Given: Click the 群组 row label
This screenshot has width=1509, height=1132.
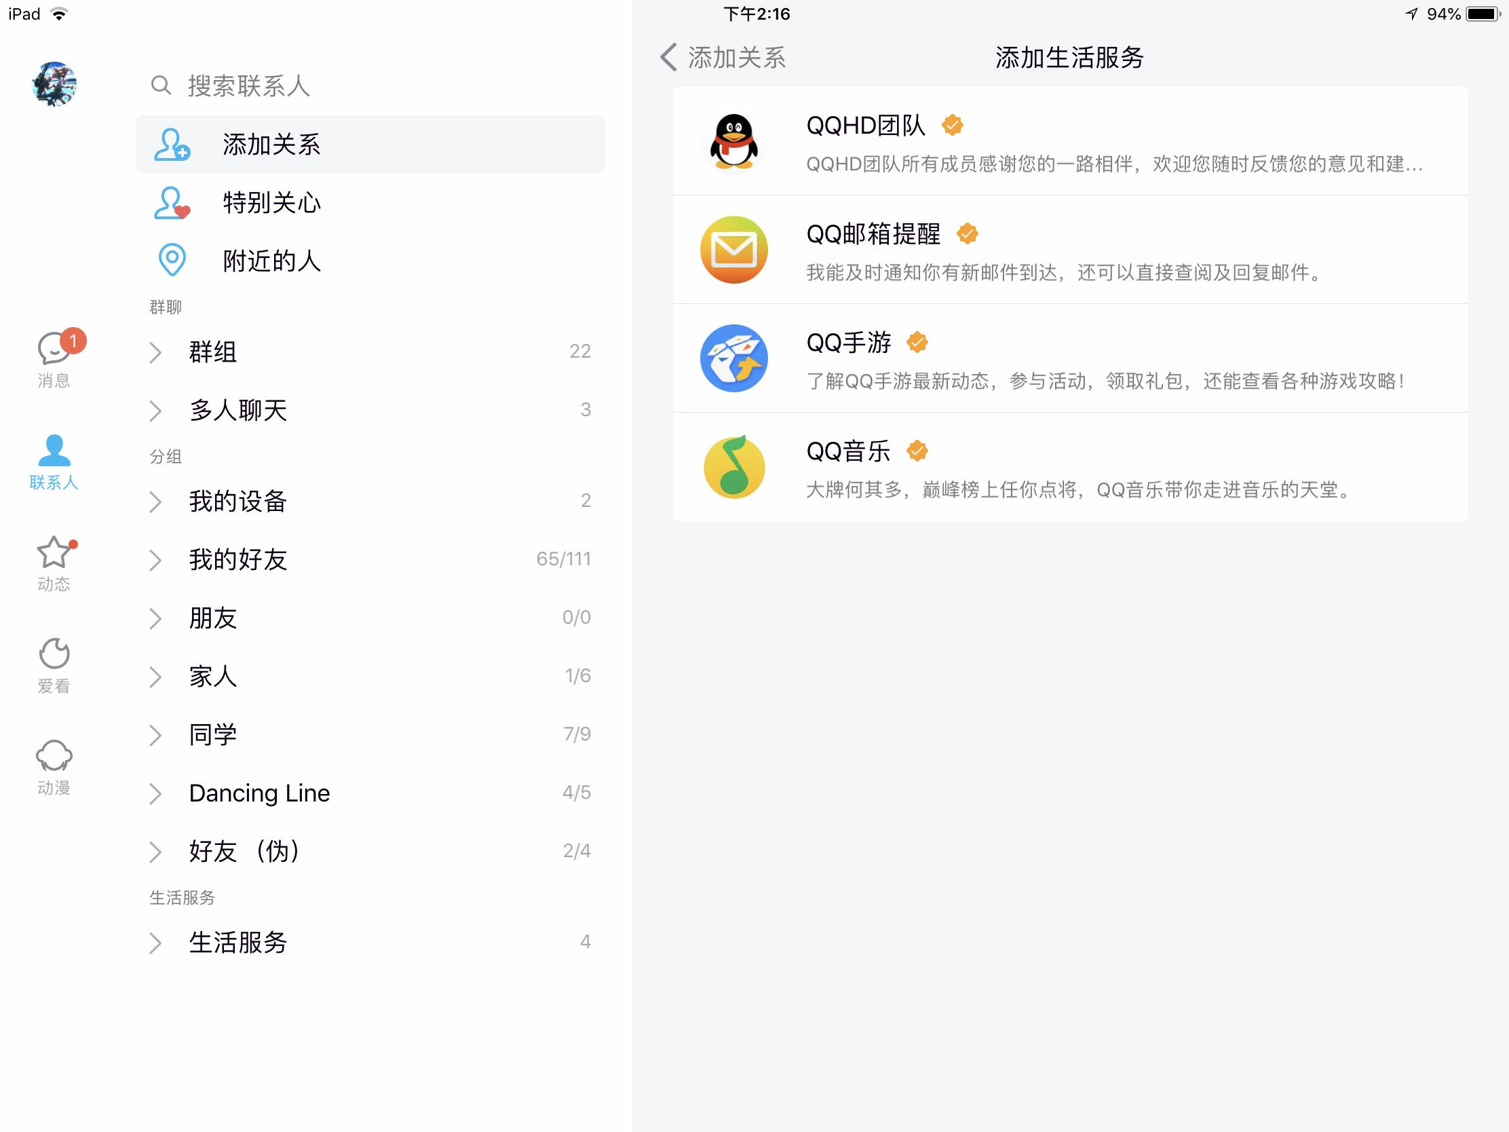Looking at the screenshot, I should 213,352.
